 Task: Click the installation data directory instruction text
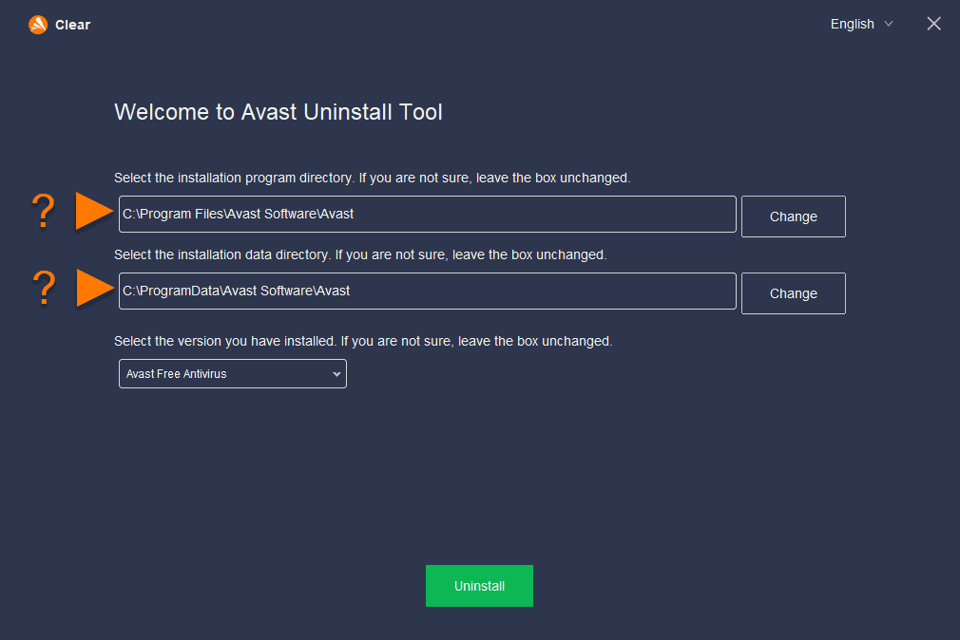click(x=359, y=254)
